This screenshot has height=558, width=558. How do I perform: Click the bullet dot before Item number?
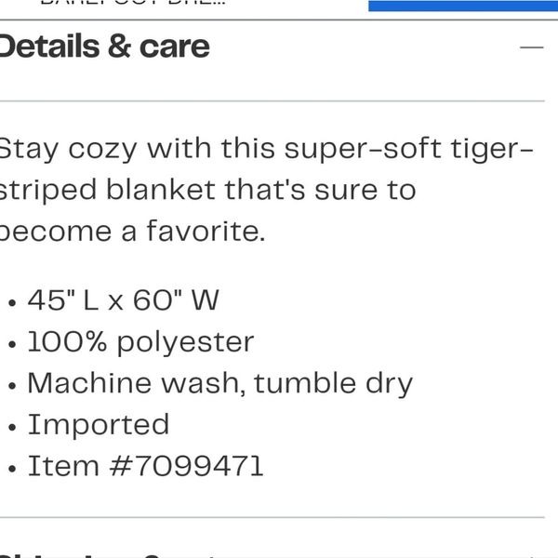tap(12, 469)
